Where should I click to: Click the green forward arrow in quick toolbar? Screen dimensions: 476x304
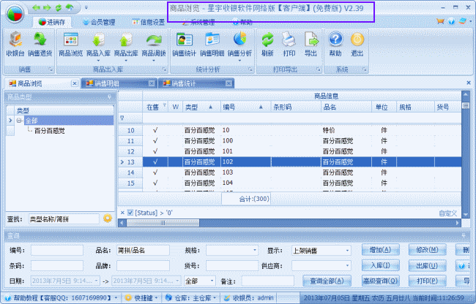coord(47,7)
